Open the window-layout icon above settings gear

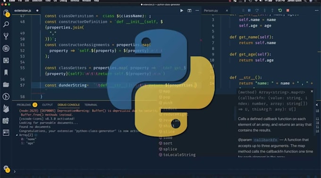6,133
